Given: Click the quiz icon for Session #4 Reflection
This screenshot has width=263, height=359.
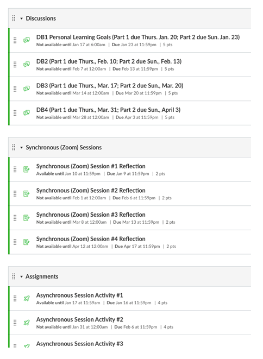Looking at the screenshot, I should pyautogui.click(x=26, y=242).
